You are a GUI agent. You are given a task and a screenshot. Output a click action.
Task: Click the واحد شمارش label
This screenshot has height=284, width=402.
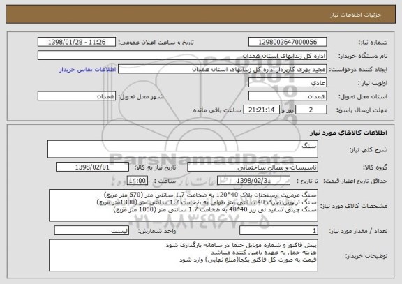coord(157,231)
